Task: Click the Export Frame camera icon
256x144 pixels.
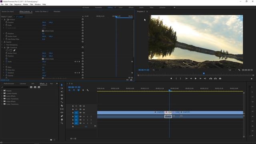Action: coord(220,78)
